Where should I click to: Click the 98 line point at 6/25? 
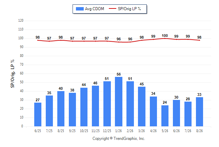[38, 40]
